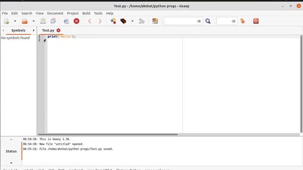Reload the current file from disk
The height and width of the screenshot is (170, 303).
[x=66, y=21]
